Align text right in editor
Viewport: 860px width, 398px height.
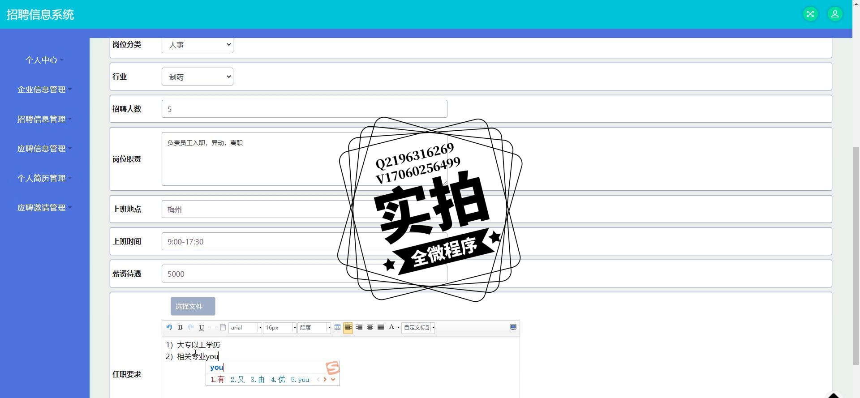pyautogui.click(x=359, y=327)
